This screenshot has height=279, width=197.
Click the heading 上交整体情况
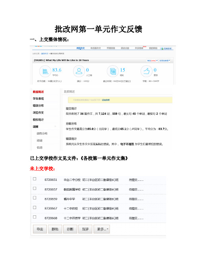(49, 39)
